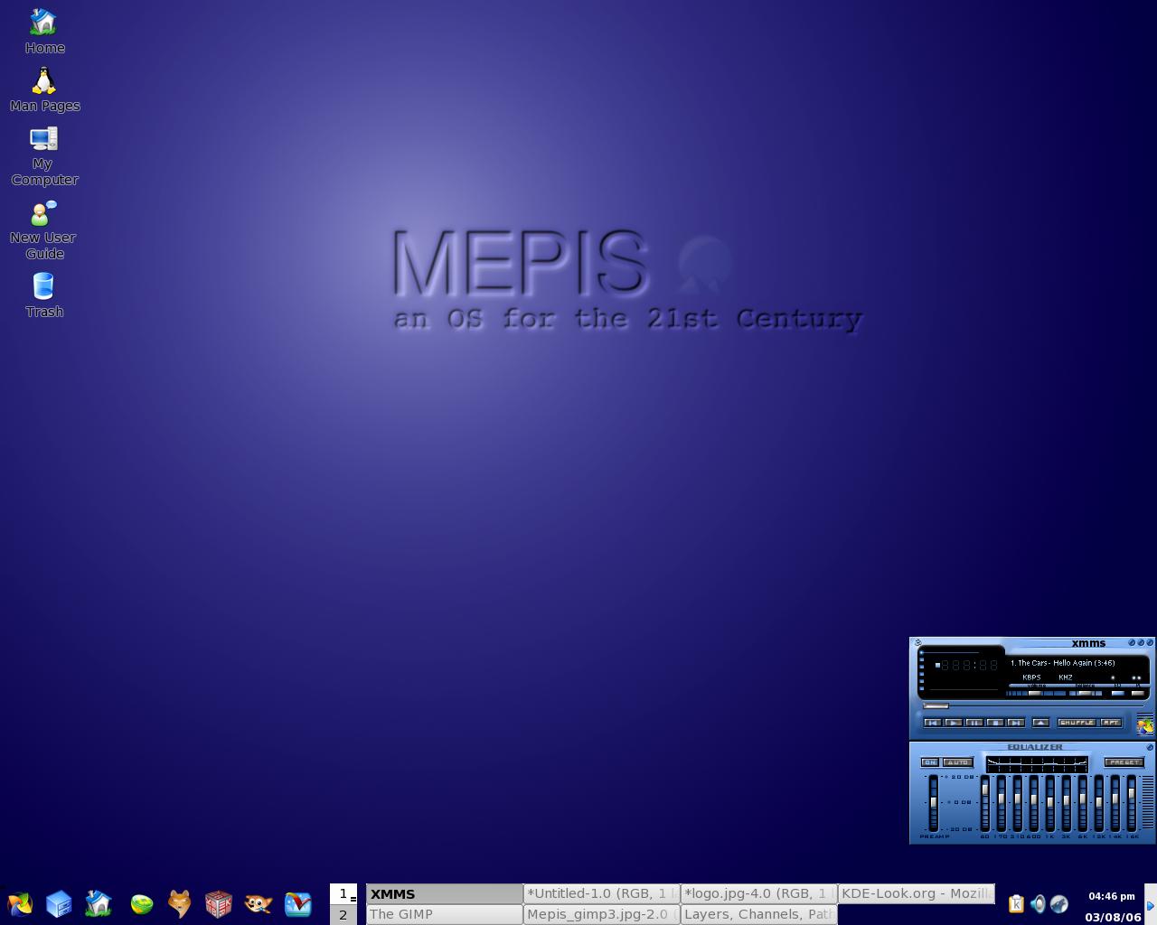Toggle the XMMS equalizer (EQ) window button
This screenshot has width=1157, height=925.
(1118, 693)
